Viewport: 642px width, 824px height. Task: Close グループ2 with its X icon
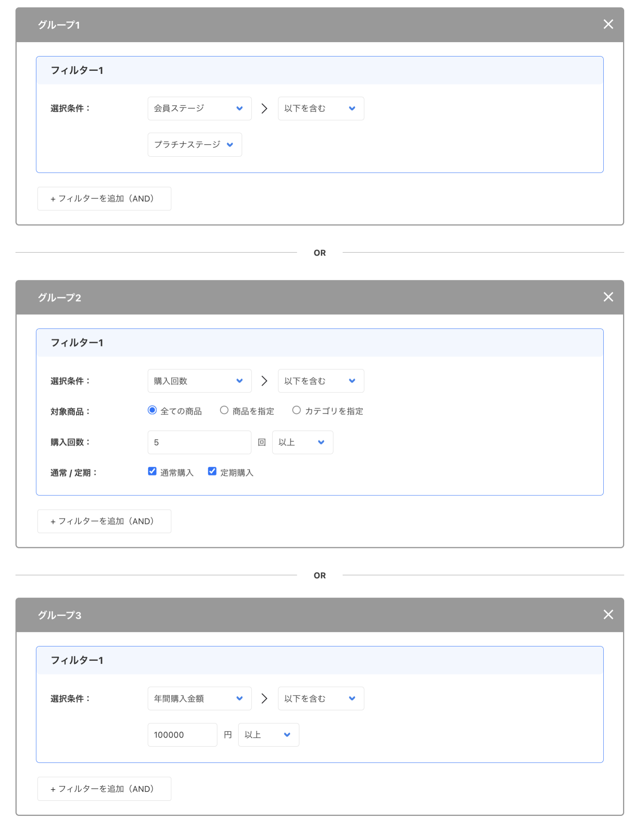tap(608, 297)
